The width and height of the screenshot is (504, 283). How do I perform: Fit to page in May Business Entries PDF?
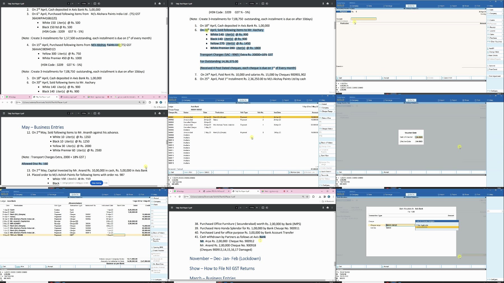click(95, 113)
